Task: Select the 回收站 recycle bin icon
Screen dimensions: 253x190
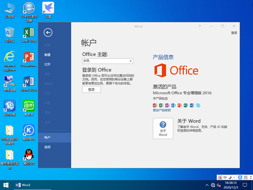Action: click(9, 35)
